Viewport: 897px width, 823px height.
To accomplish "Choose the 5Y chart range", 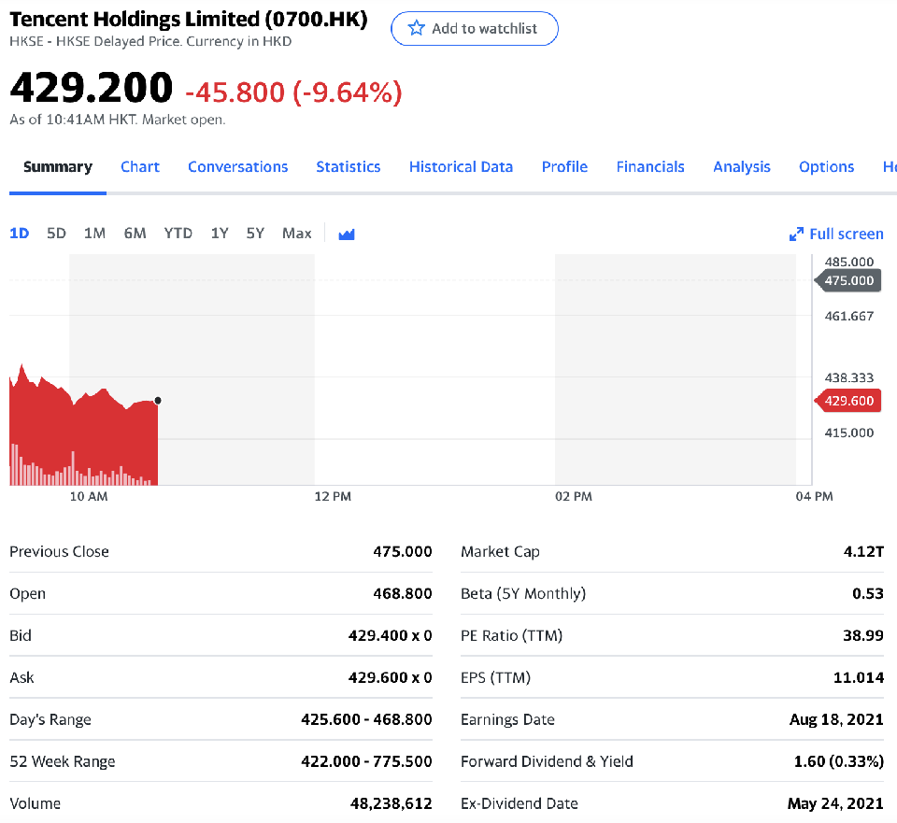I will [255, 234].
